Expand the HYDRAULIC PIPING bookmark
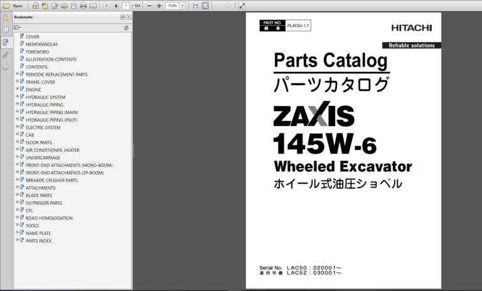The image size is (482, 291). [17, 104]
